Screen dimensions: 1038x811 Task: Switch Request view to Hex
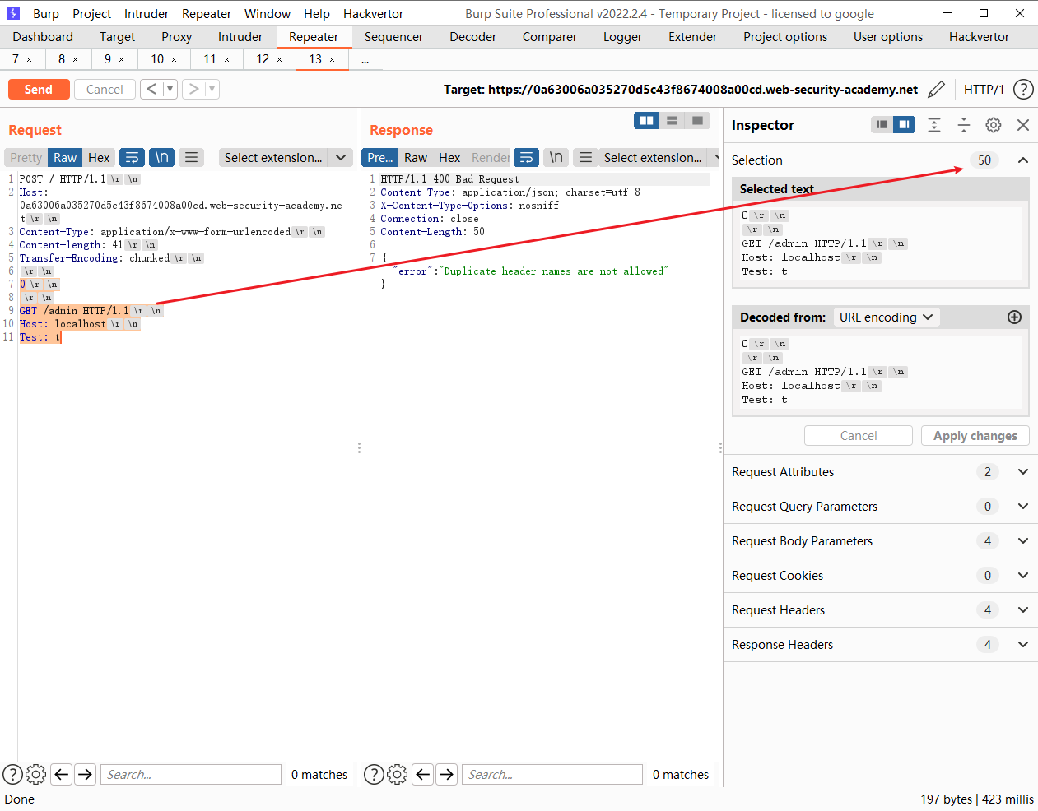[x=99, y=157]
